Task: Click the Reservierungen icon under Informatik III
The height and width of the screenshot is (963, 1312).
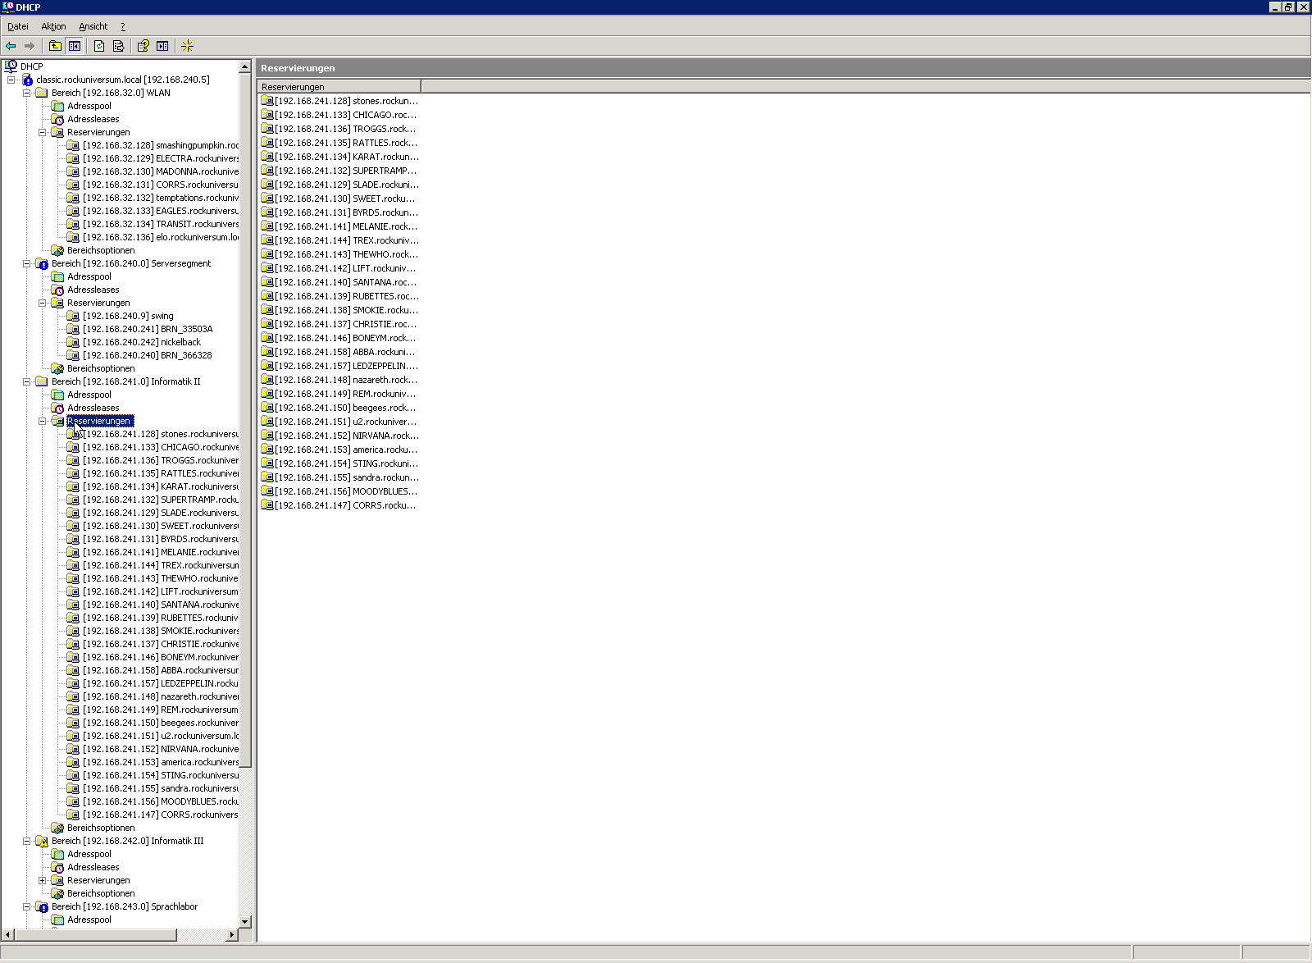Action: (x=57, y=880)
